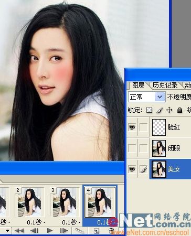Select layer named 脸红
The height and width of the screenshot is (236, 191).
pos(174,127)
